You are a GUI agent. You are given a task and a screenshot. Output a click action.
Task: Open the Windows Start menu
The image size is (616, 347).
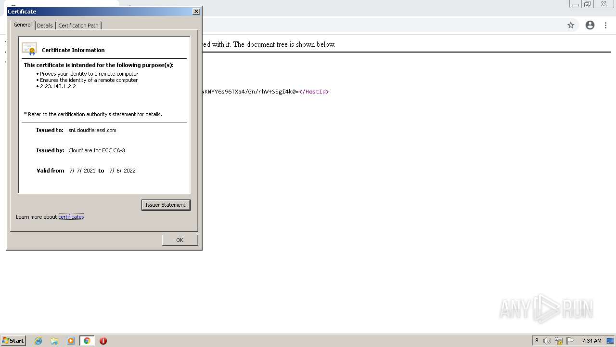[13, 341]
